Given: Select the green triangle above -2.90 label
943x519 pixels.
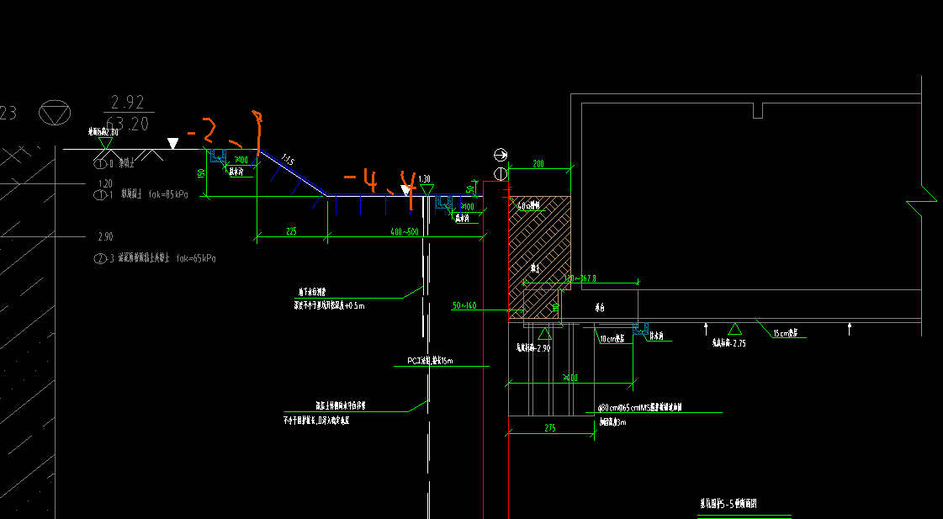Looking at the screenshot, I should coord(544,334).
